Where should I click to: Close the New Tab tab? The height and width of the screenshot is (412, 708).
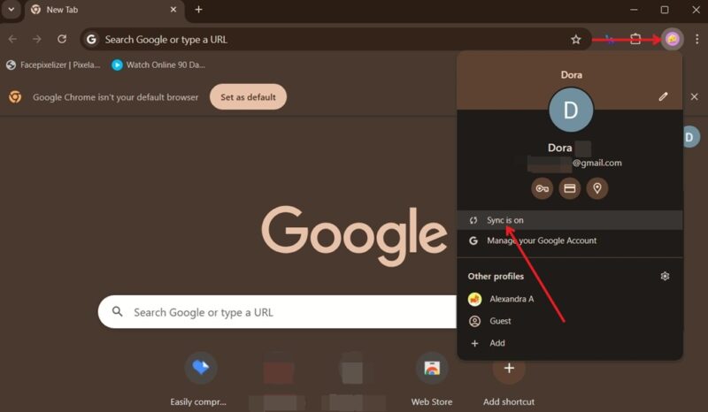(x=173, y=10)
